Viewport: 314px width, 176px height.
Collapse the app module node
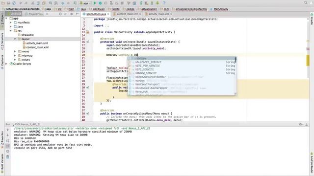click(x=6, y=19)
